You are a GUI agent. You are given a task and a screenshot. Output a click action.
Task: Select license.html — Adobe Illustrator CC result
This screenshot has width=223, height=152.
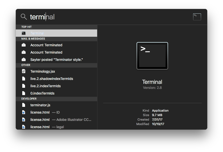click(x=57, y=119)
